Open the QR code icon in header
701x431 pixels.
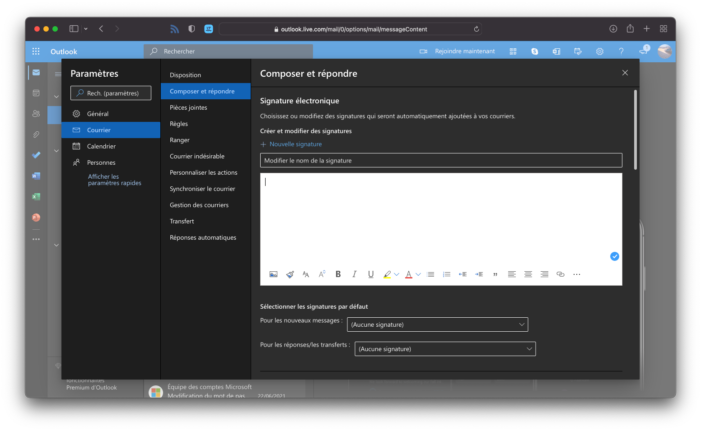pos(513,51)
